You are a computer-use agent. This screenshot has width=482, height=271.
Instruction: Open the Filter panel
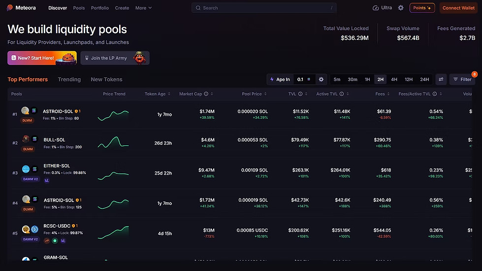pos(462,79)
